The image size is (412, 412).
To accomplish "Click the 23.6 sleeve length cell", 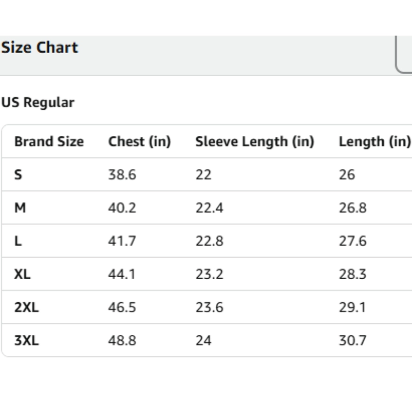I will (x=209, y=307).
